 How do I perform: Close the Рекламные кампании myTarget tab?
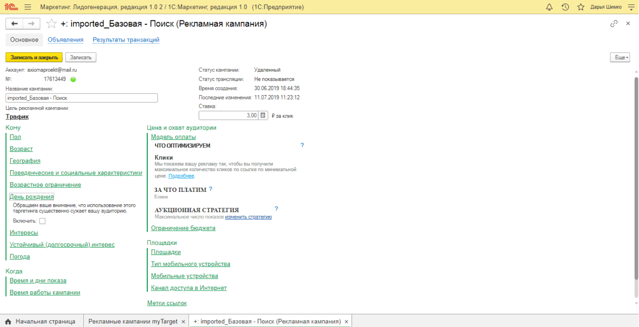(x=183, y=322)
